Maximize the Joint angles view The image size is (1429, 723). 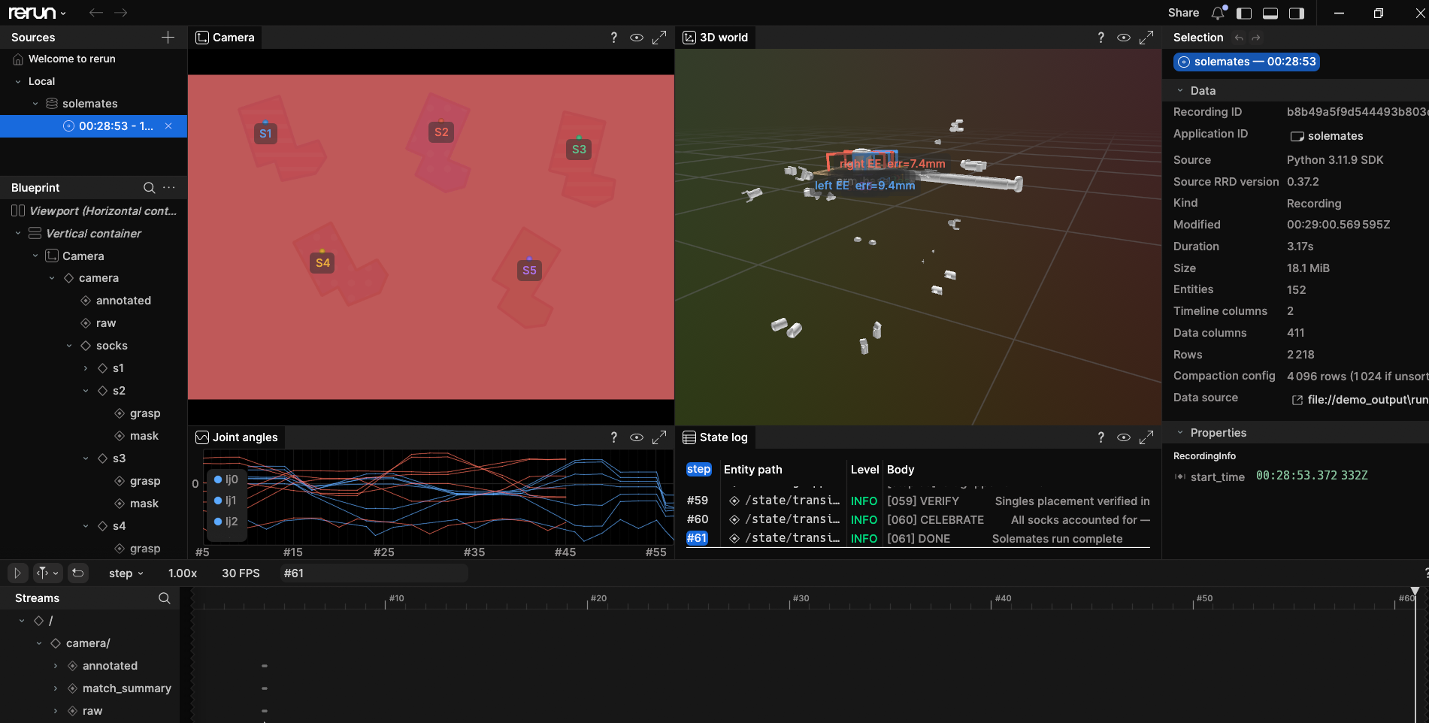click(x=659, y=437)
